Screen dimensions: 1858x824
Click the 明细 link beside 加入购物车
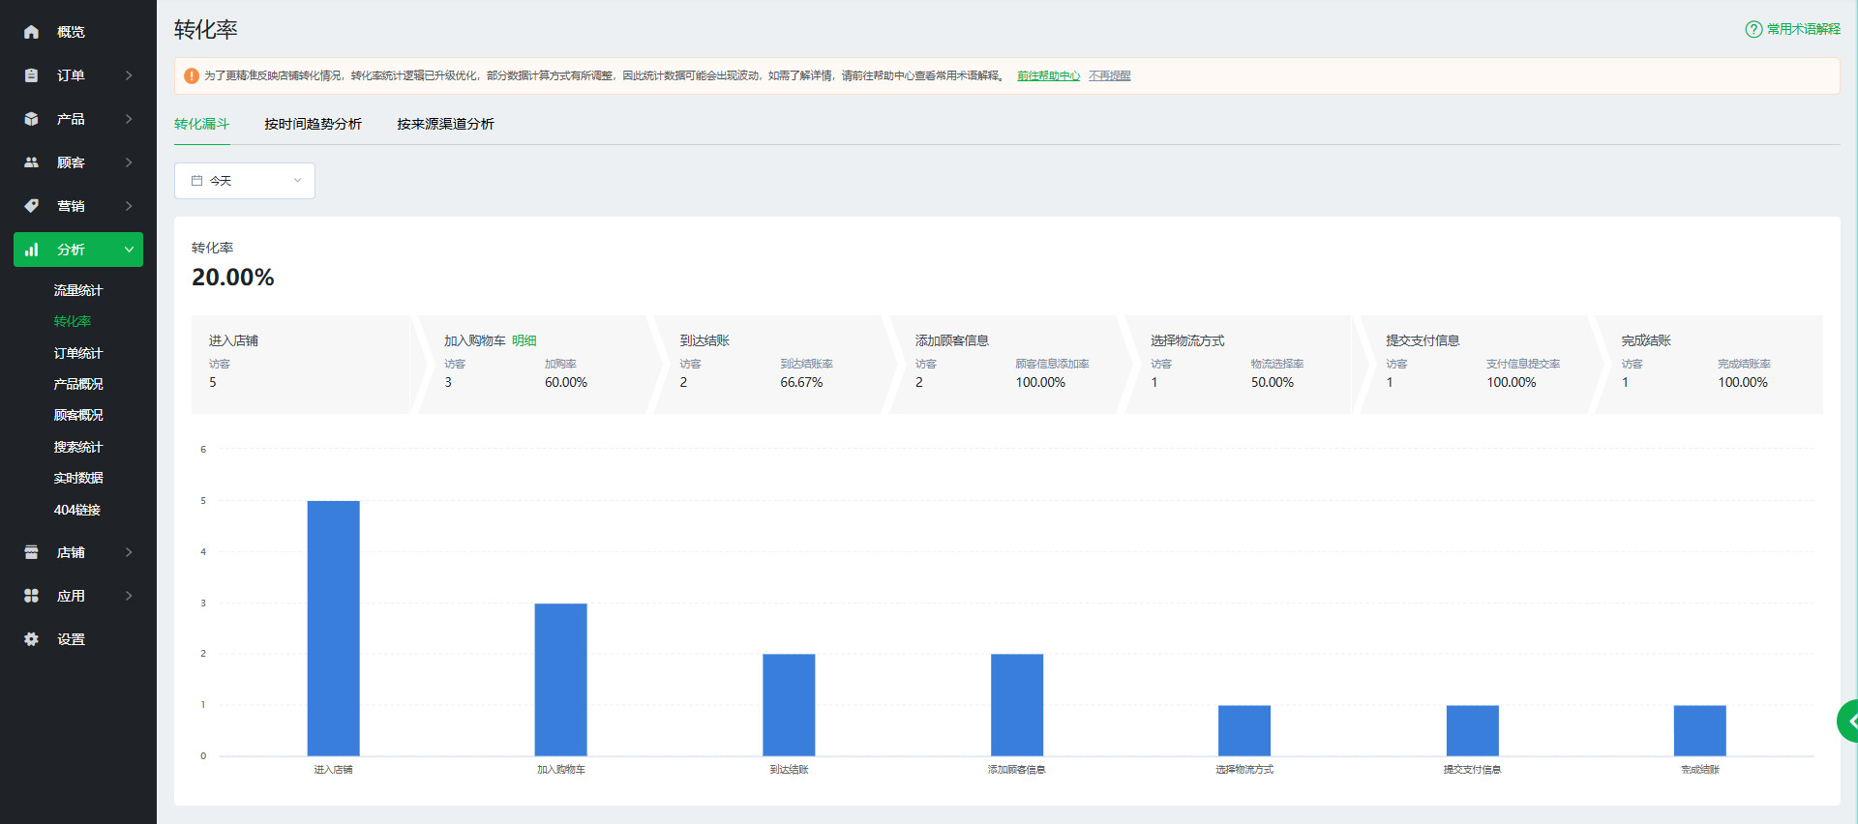click(524, 340)
